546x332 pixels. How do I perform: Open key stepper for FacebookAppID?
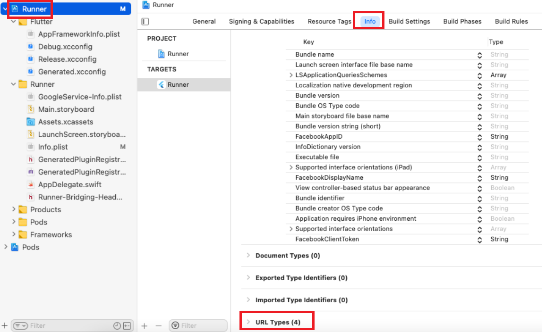point(479,137)
